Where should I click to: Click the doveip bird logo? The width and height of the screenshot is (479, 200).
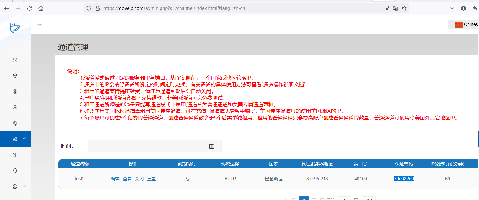point(15,28)
